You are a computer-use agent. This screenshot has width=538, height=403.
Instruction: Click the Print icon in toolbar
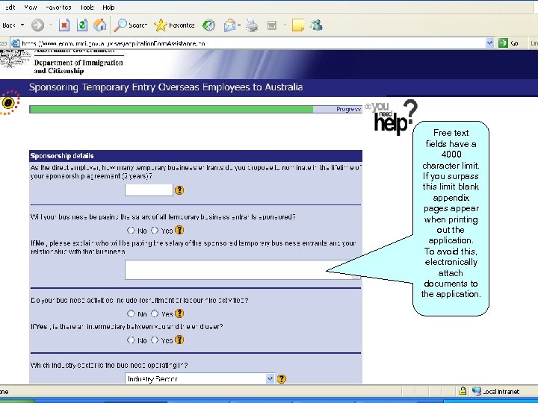pos(252,25)
